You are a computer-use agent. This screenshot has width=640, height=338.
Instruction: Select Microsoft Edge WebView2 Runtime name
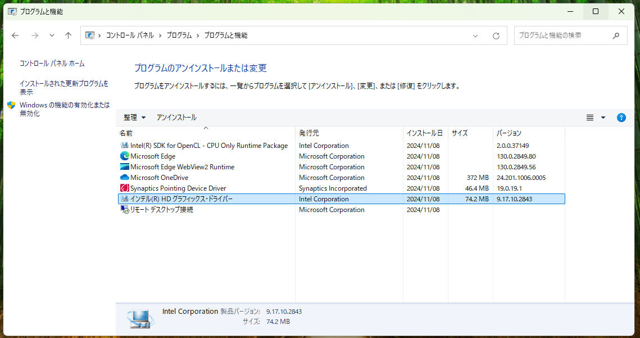(182, 167)
